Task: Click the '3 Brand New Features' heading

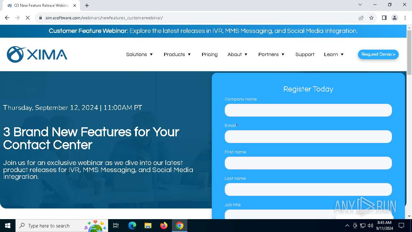Action: coord(91,138)
